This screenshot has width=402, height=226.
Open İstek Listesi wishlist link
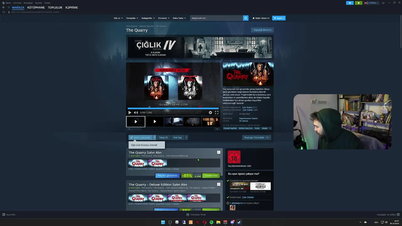pyautogui.click(x=261, y=18)
